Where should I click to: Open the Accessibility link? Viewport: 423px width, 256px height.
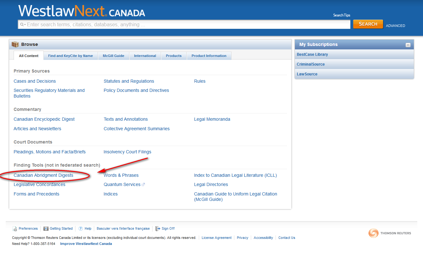tap(263, 238)
